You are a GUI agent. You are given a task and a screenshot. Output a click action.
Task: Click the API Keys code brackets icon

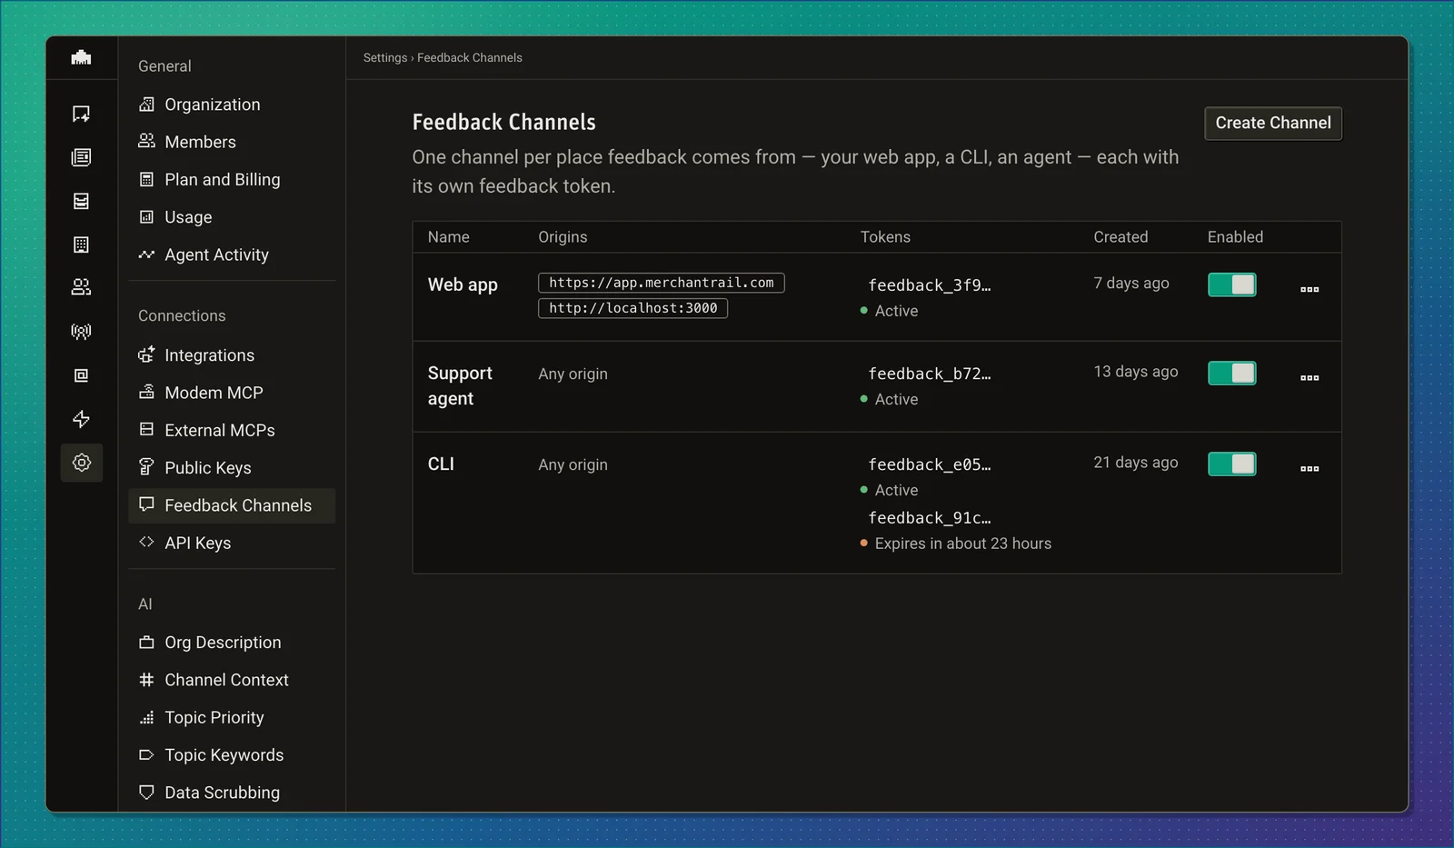click(146, 542)
